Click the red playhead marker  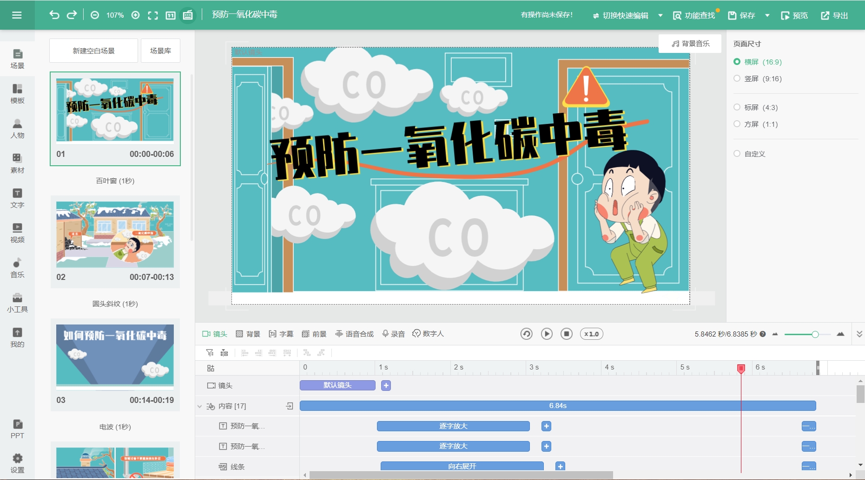(741, 369)
